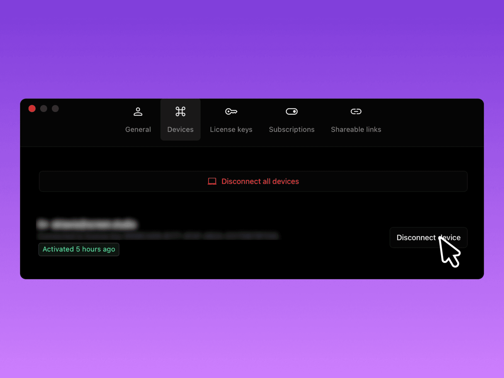
Task: Click blurred icon before the device name
Action: click(43, 224)
